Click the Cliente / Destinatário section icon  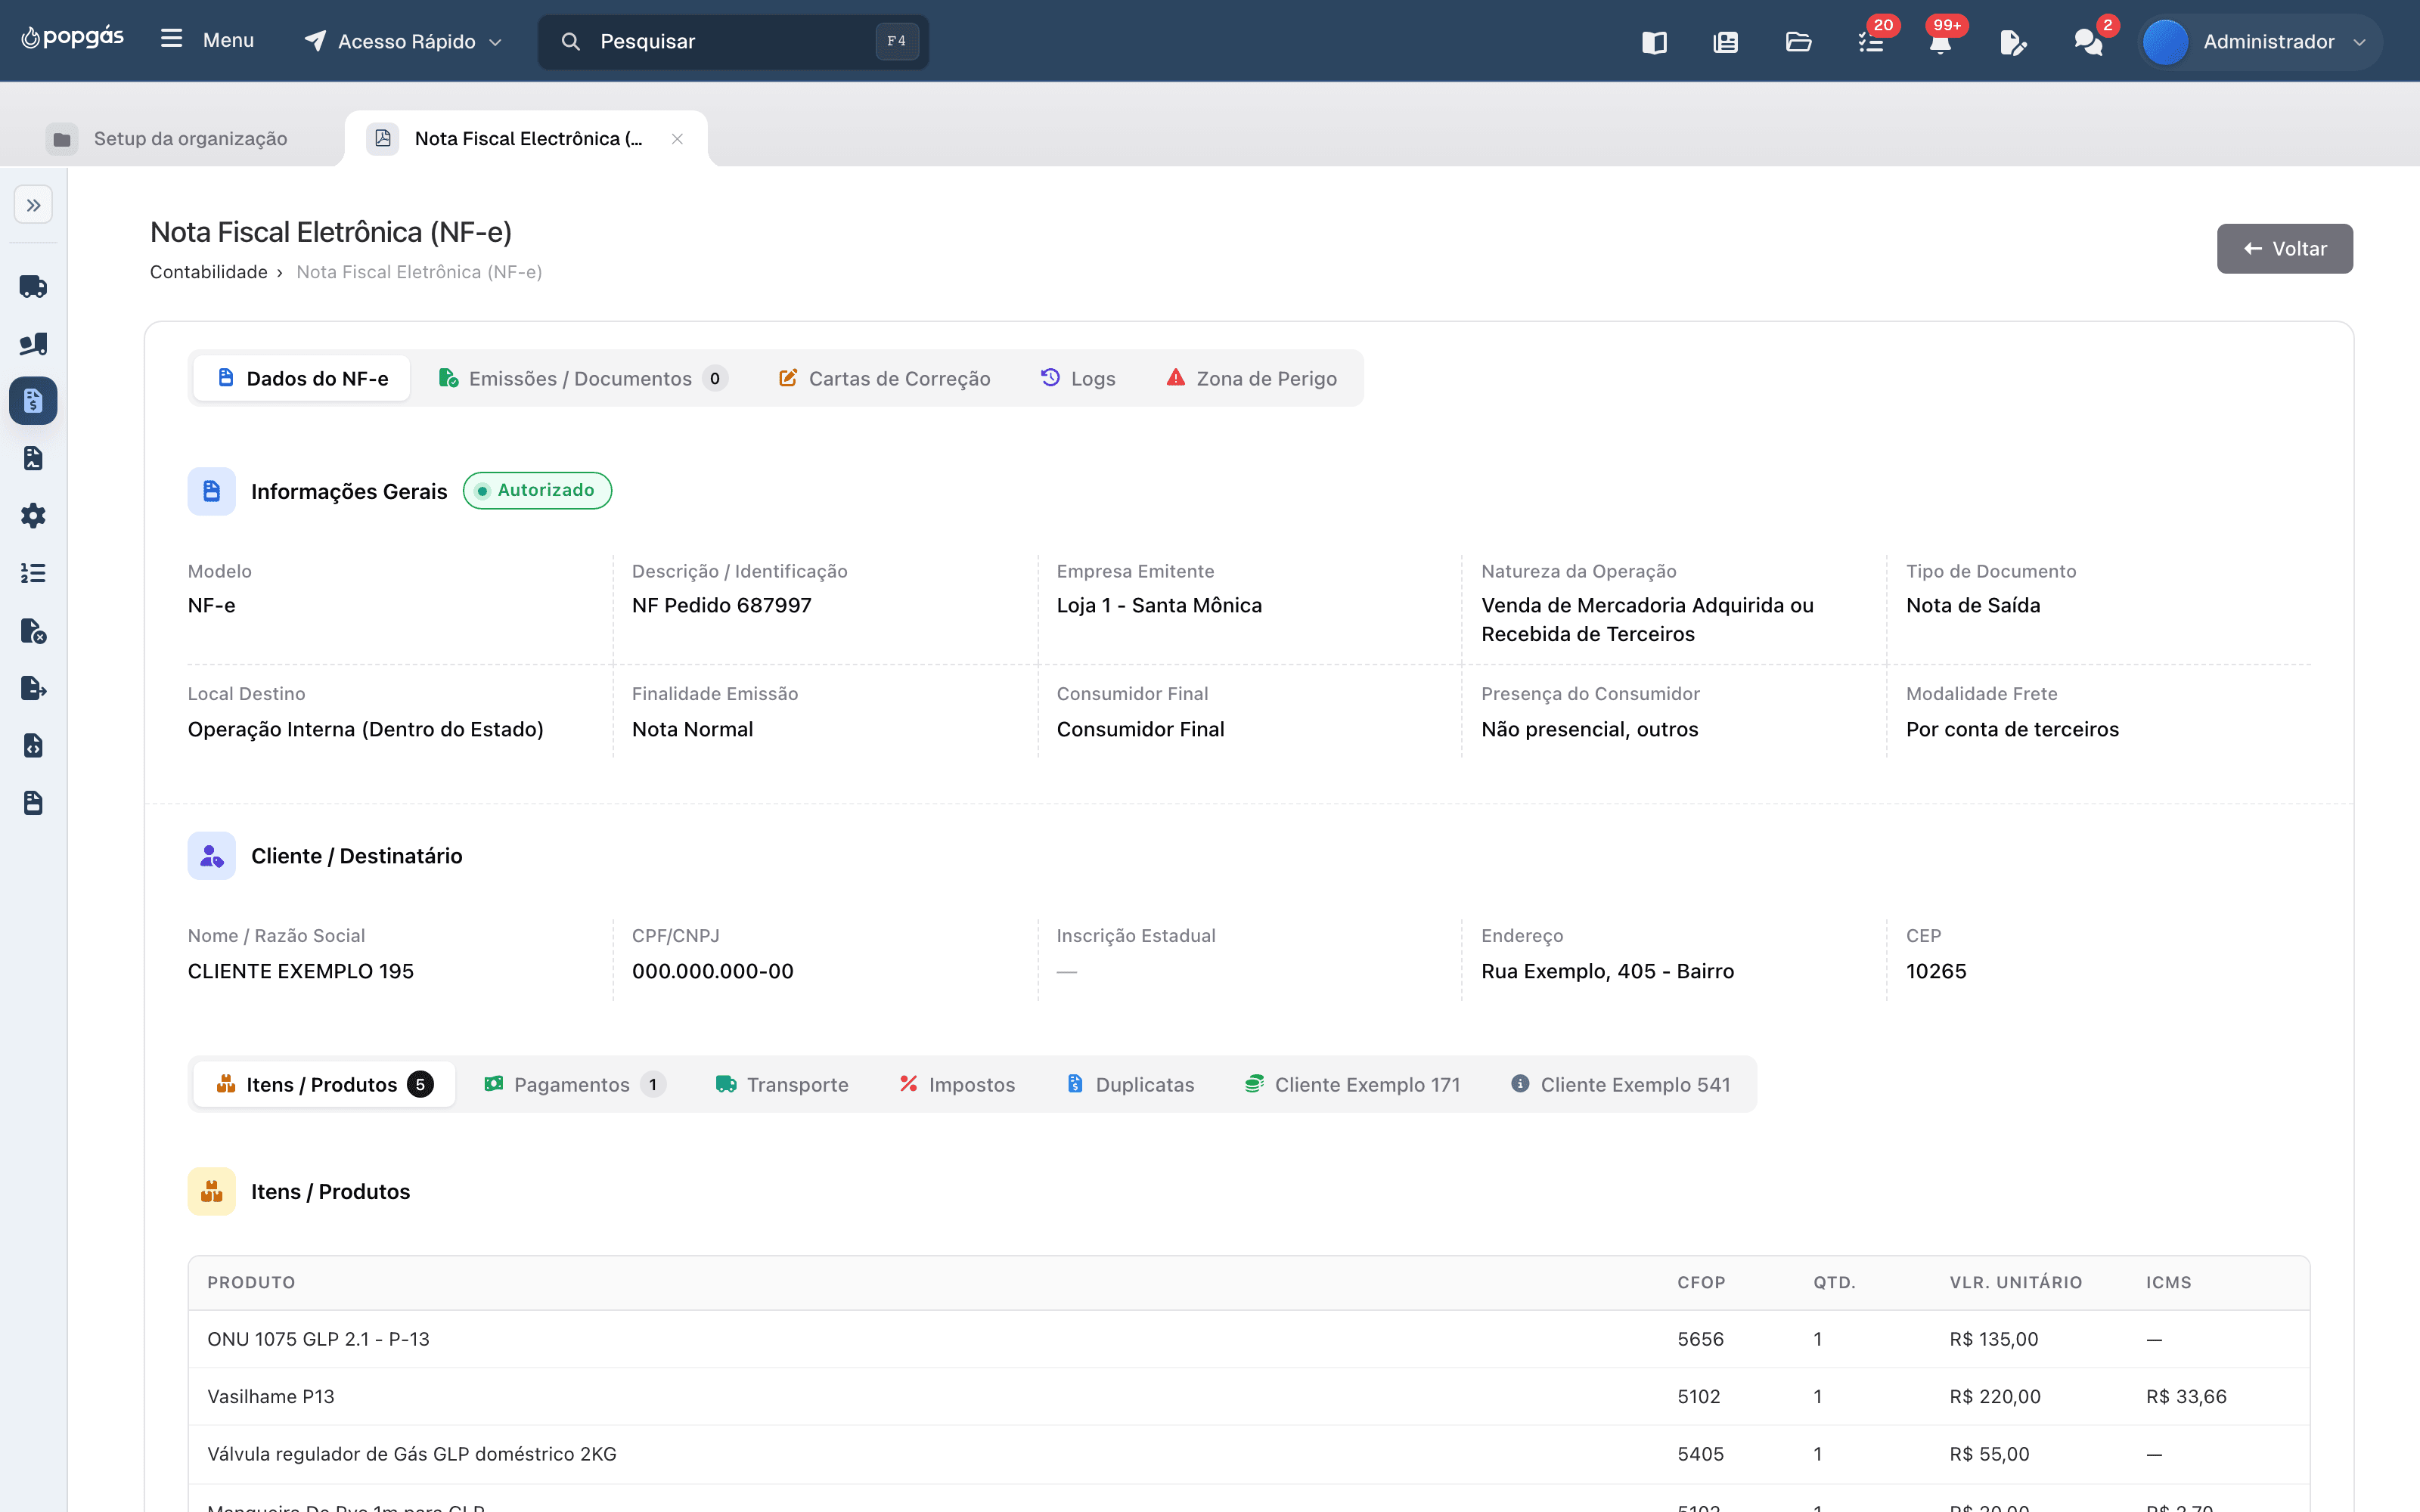212,856
